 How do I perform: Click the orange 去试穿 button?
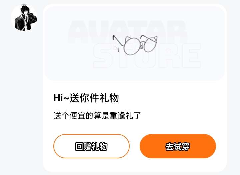[178, 146]
